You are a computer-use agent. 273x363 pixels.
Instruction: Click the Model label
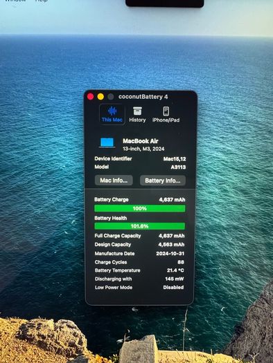102,167
